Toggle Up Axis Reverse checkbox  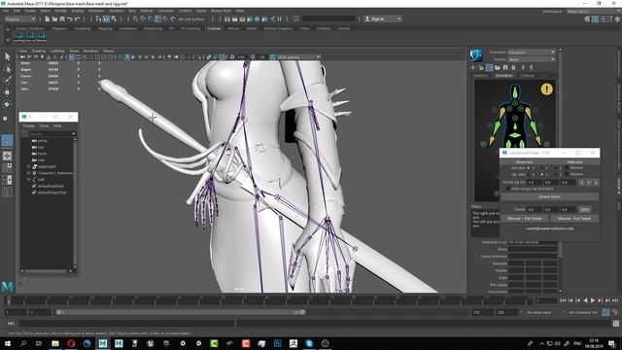click(567, 174)
